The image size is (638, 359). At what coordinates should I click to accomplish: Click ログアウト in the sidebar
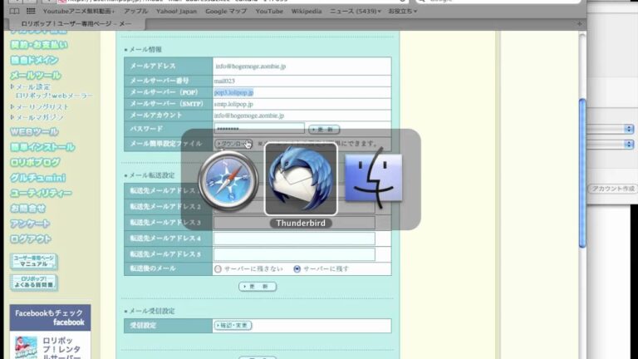point(31,239)
